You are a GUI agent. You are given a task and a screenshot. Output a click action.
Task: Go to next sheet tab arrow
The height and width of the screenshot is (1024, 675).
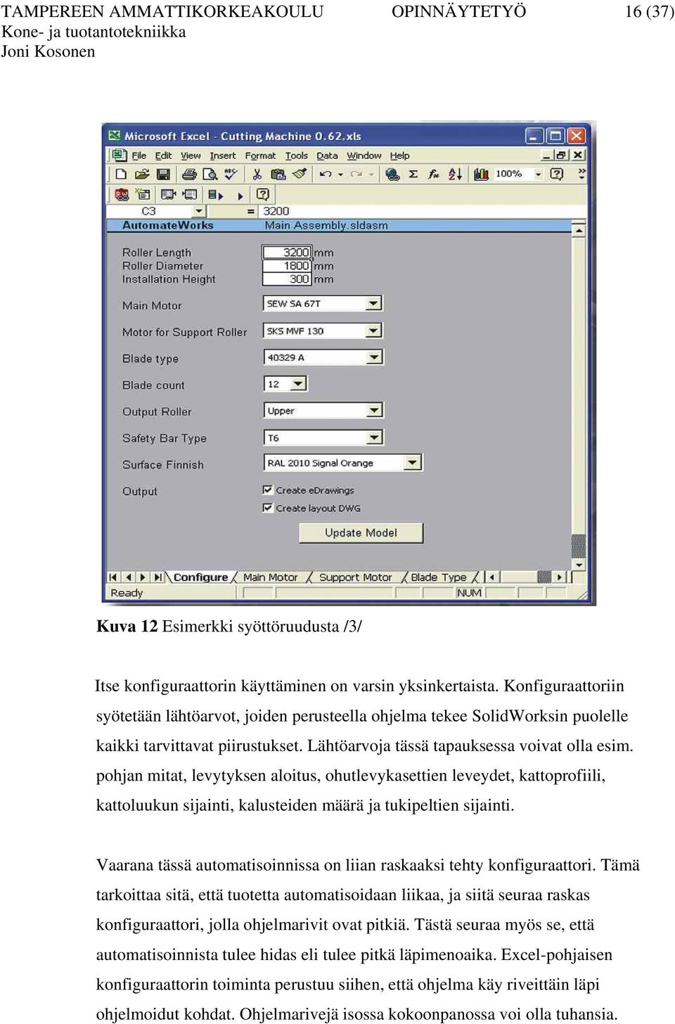click(143, 577)
